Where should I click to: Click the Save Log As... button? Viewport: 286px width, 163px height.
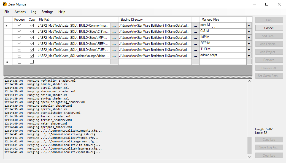[269, 147]
